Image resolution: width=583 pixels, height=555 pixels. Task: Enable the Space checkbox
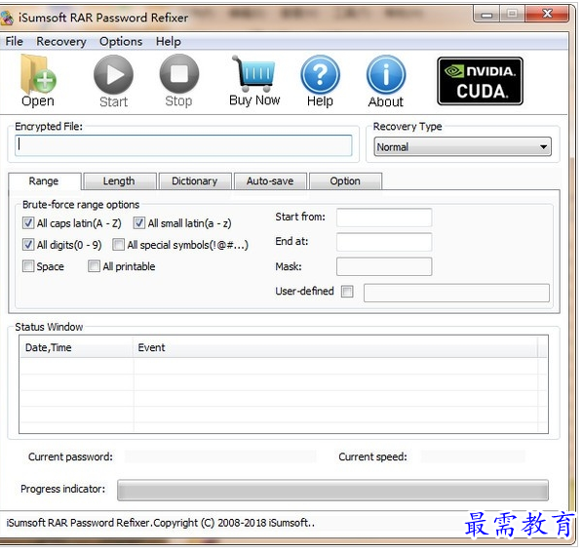28,266
